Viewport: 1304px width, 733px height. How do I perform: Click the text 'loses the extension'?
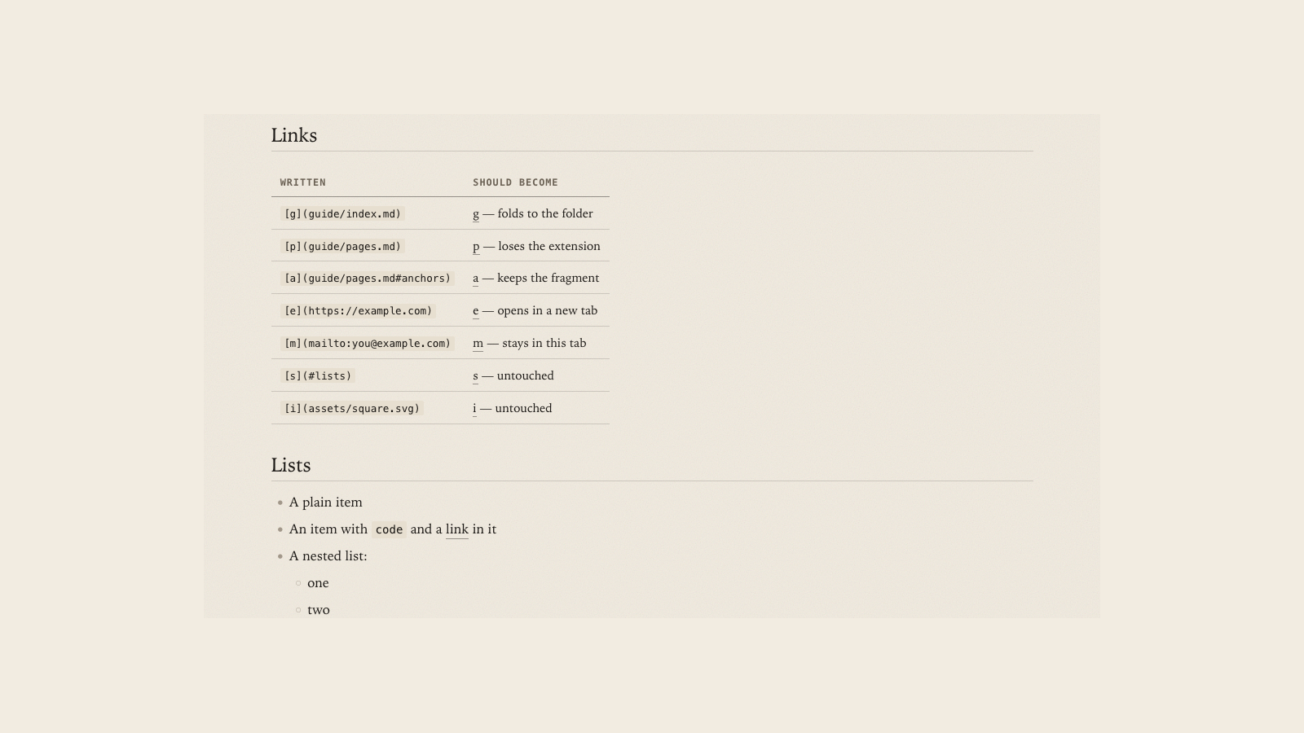pyautogui.click(x=549, y=246)
